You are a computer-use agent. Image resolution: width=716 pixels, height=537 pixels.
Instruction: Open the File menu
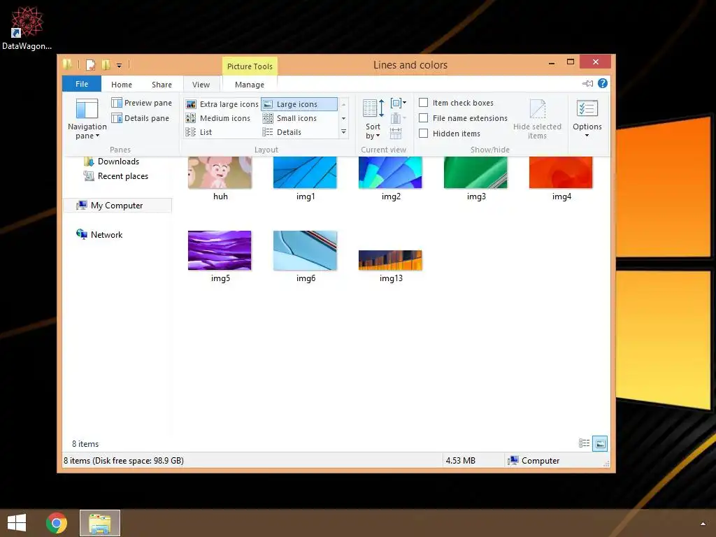[82, 84]
